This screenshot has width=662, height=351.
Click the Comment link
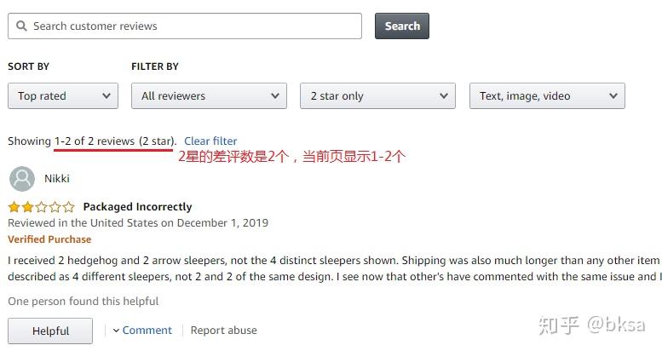coord(147,331)
